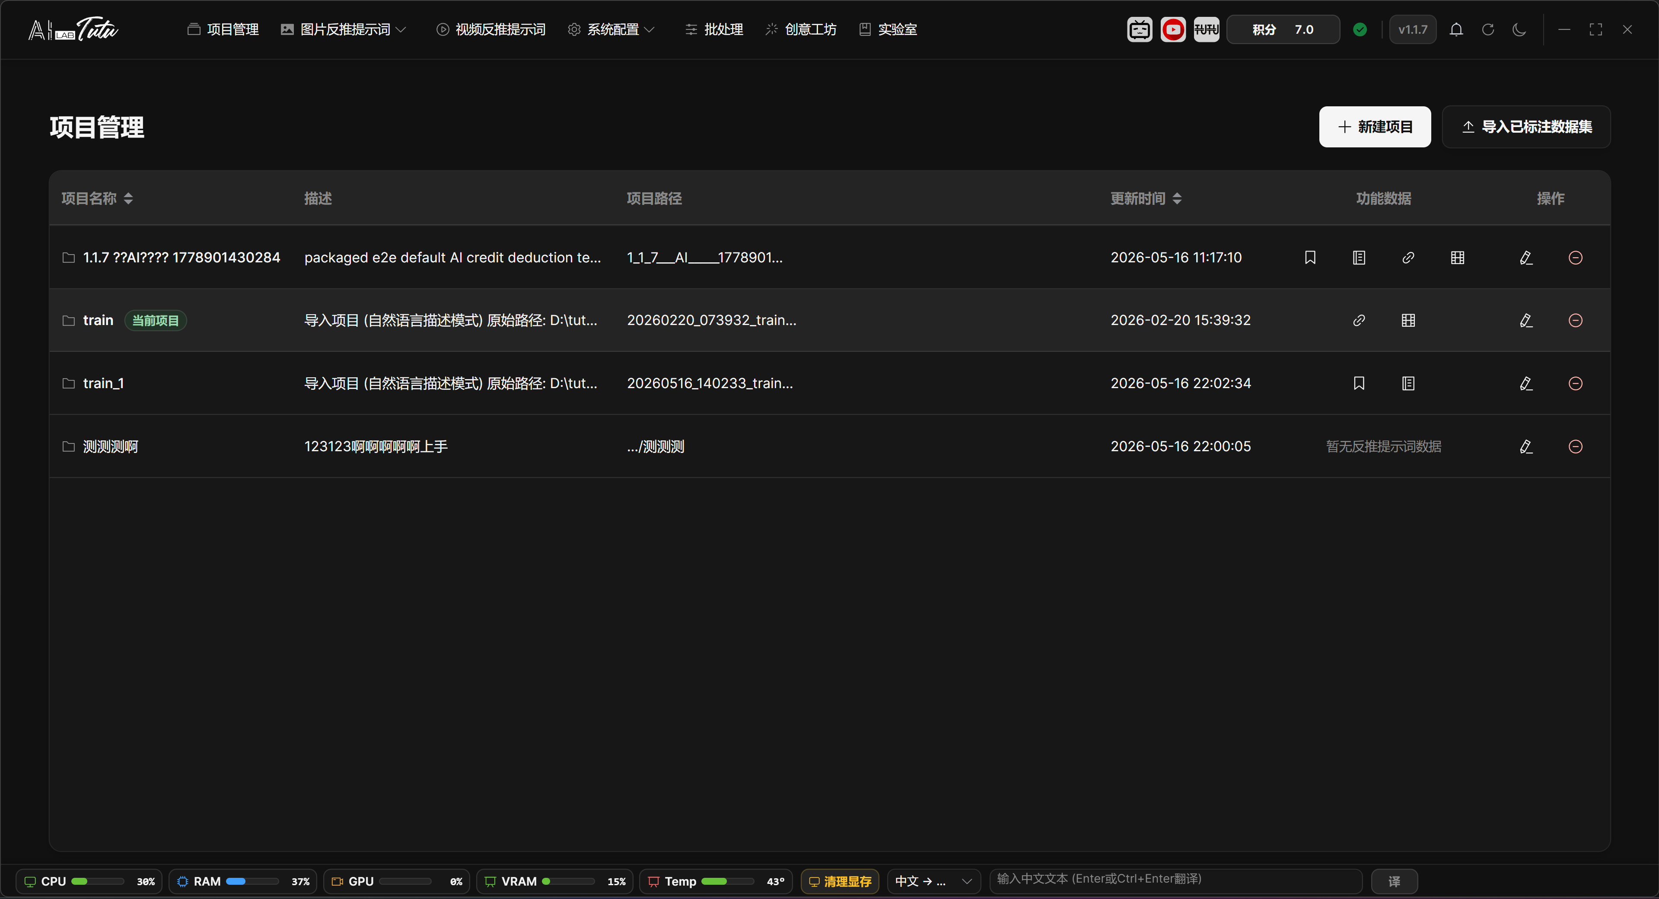
Task: Click path '20260220_073932_train...'
Action: pos(712,320)
